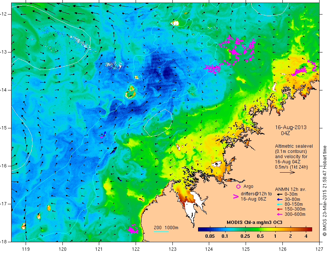Click the longitude axis label '122'

pyautogui.click(x=136, y=249)
